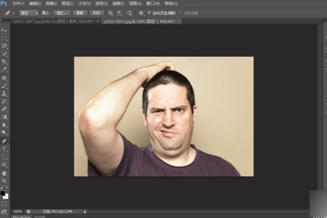The width and height of the screenshot is (327, 218).
Task: Click the background color swatch
Action: pos(7,197)
